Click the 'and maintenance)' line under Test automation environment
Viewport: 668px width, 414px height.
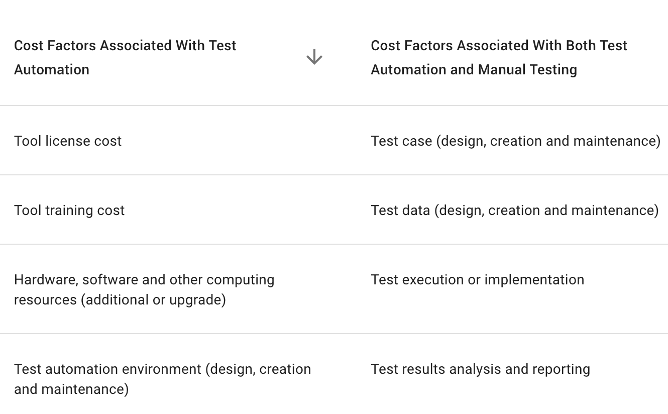tap(71, 389)
